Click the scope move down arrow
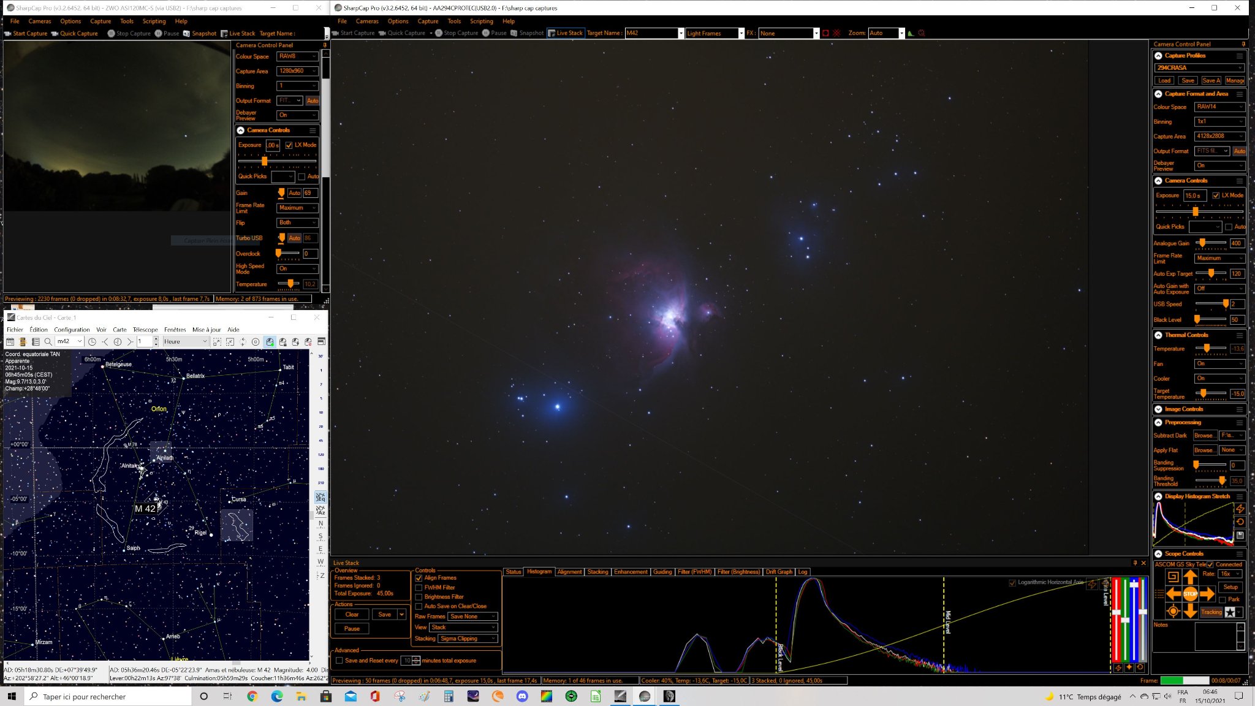The height and width of the screenshot is (706, 1255). [x=1190, y=610]
